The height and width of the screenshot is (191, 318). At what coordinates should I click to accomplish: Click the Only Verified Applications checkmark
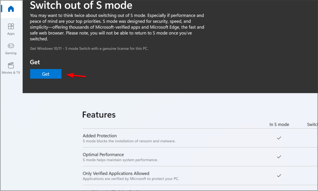pyautogui.click(x=279, y=176)
